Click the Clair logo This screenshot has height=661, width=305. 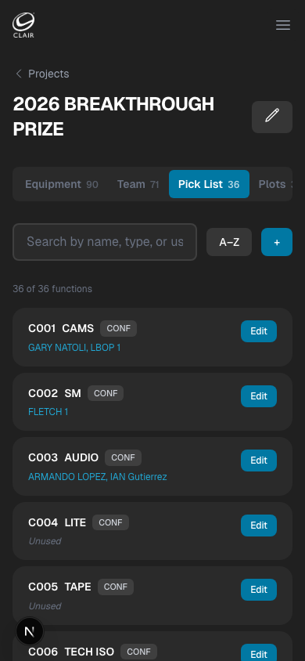[23, 25]
